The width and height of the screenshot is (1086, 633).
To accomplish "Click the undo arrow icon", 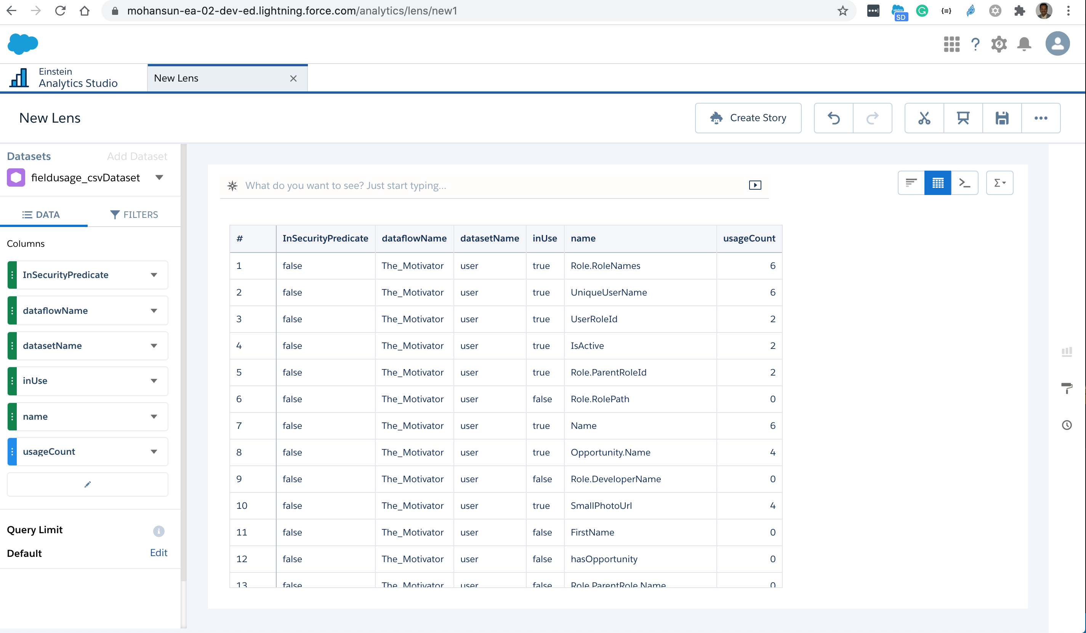I will [833, 118].
